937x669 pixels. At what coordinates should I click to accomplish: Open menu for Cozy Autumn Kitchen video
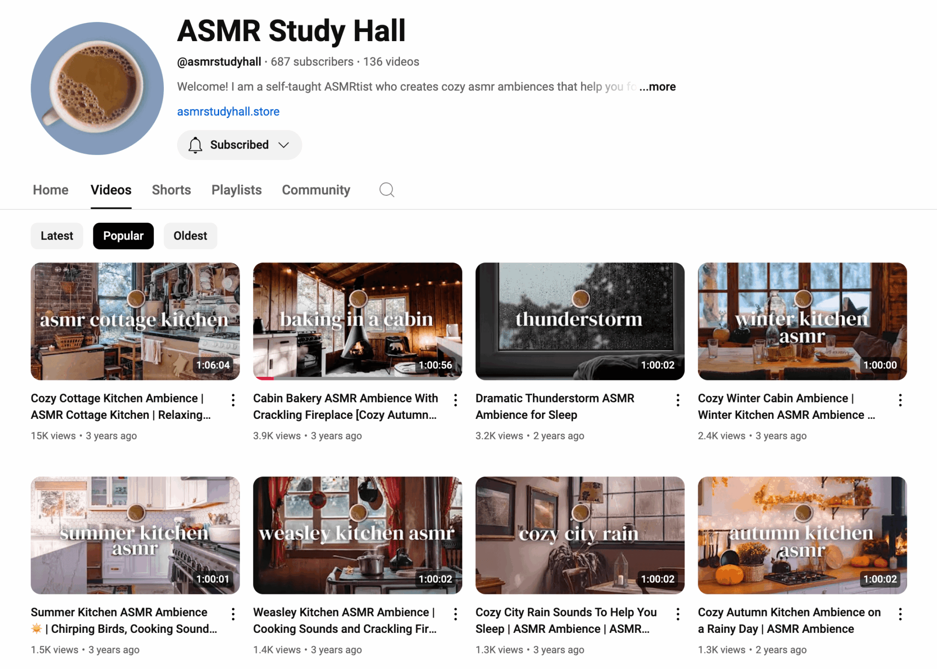900,614
